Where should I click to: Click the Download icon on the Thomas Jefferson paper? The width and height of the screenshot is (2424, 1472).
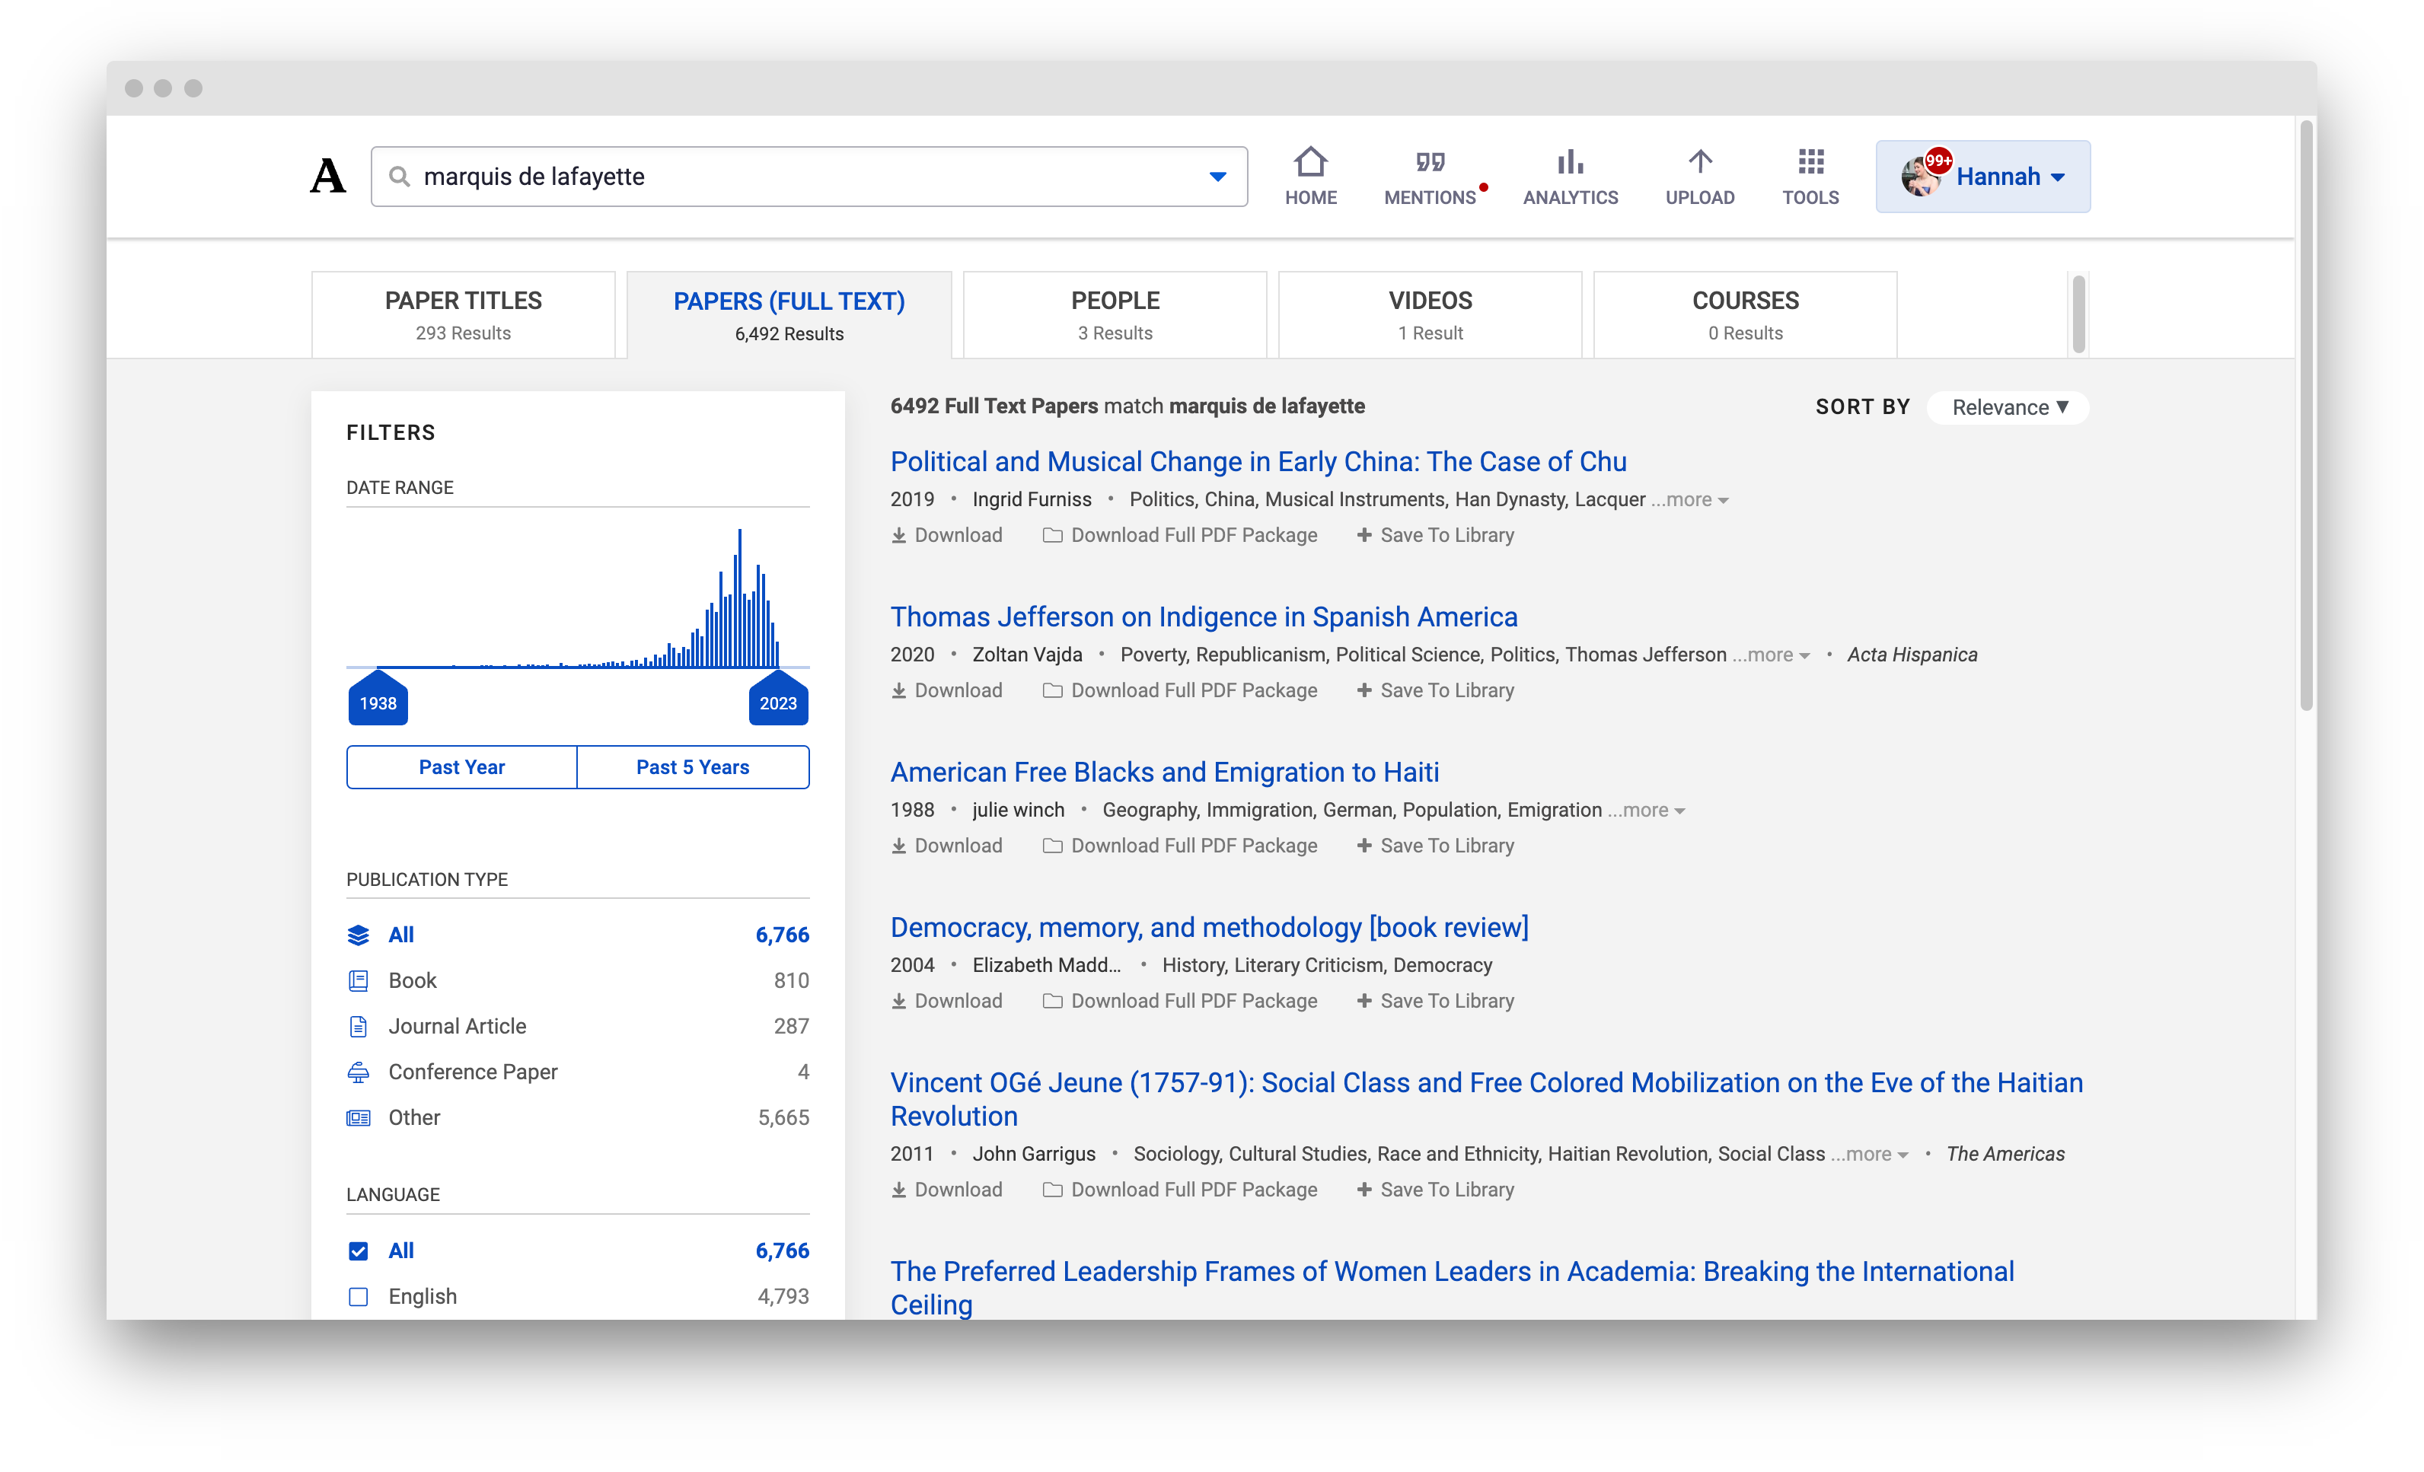point(899,690)
